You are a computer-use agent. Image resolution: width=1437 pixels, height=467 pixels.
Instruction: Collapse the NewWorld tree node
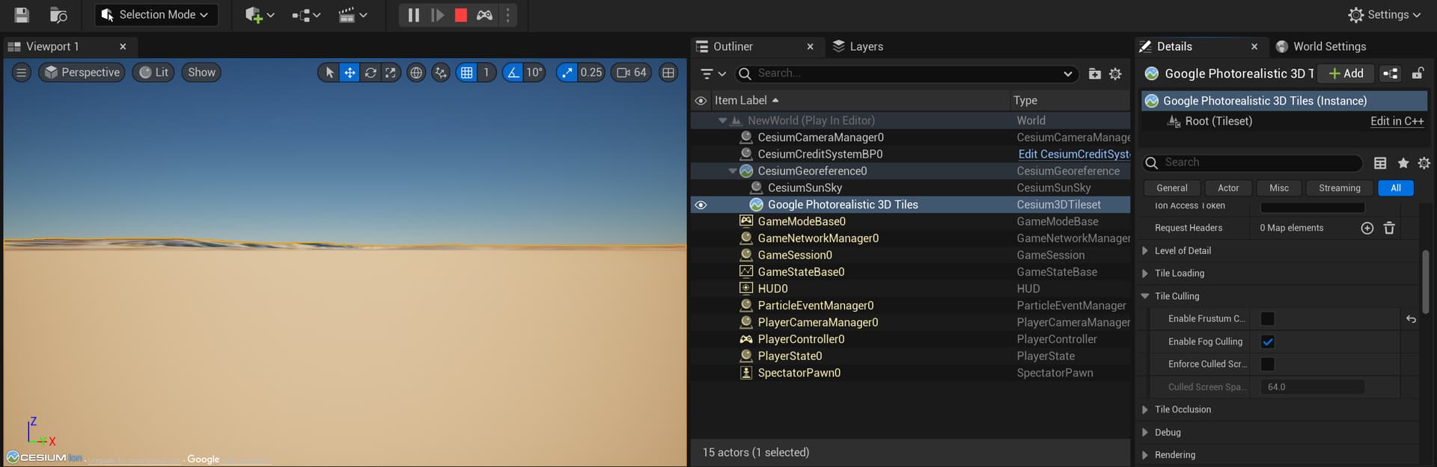click(722, 120)
